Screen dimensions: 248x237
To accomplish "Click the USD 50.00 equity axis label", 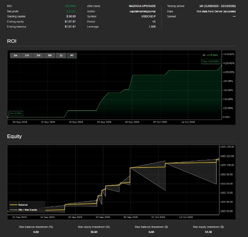I will click(x=227, y=211).
